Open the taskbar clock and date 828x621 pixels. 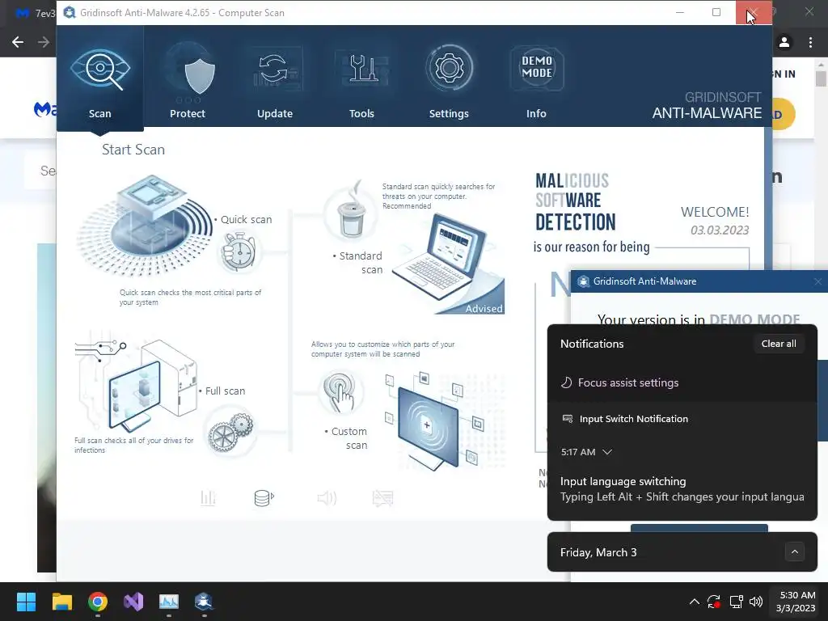click(796, 602)
